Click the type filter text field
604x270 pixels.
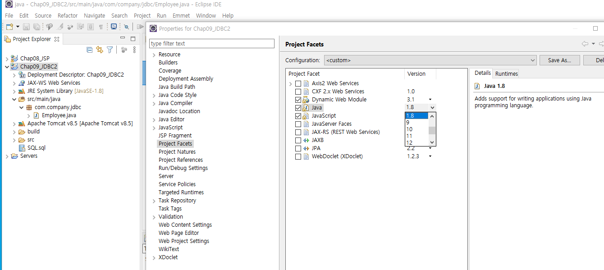point(212,44)
